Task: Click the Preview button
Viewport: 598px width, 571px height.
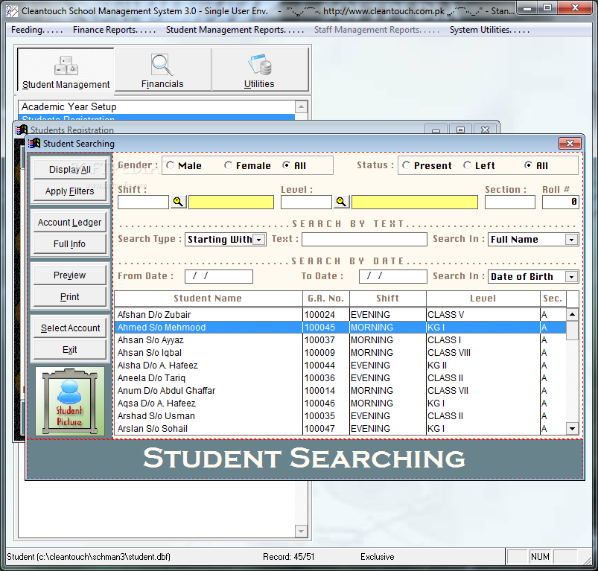Action: point(69,275)
